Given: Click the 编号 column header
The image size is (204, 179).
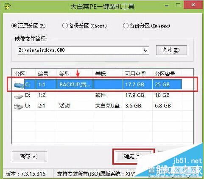Looking at the screenshot, I should pos(43,74).
